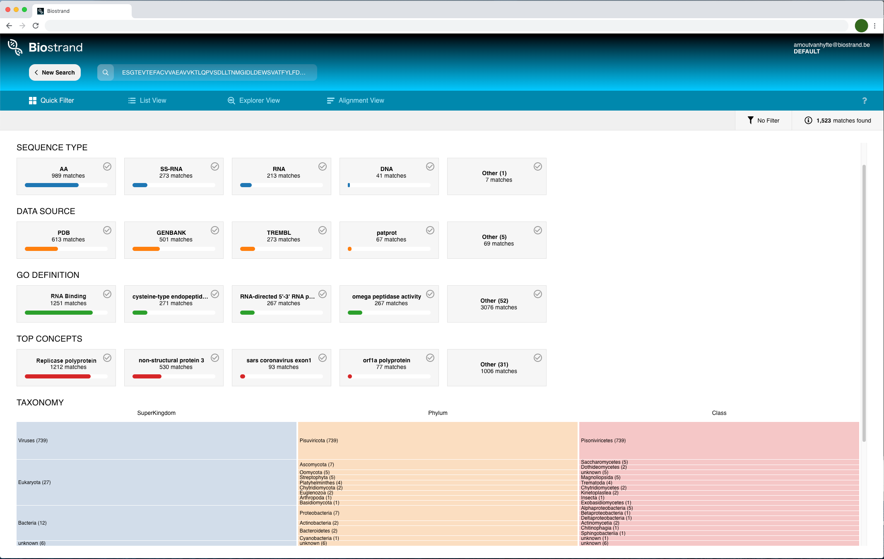The width and height of the screenshot is (884, 559).
Task: Click the RNA Binding green progress bar
Action: 59,313
